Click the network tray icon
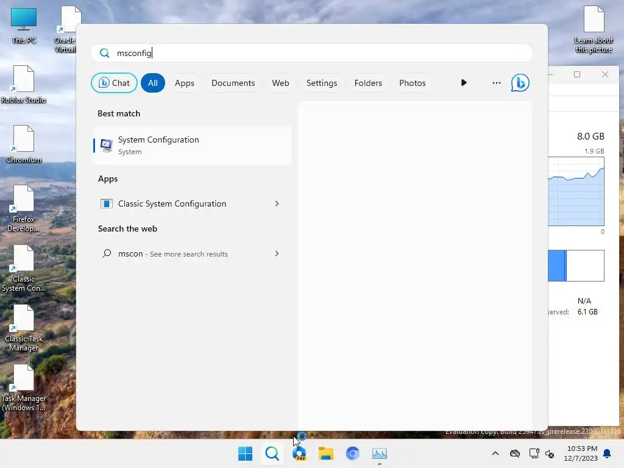Image resolution: width=624 pixels, height=468 pixels. 534,453
